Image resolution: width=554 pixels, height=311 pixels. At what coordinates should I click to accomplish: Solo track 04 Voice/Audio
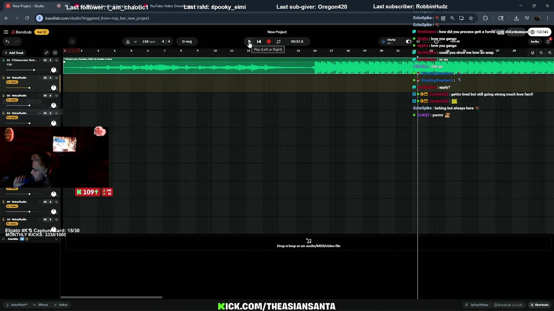coord(50,113)
